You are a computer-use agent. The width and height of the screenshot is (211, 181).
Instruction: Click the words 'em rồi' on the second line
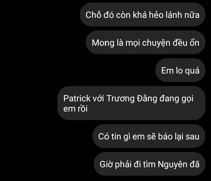pos(75,109)
